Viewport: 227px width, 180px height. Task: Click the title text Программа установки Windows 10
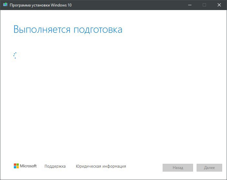tap(41, 5)
